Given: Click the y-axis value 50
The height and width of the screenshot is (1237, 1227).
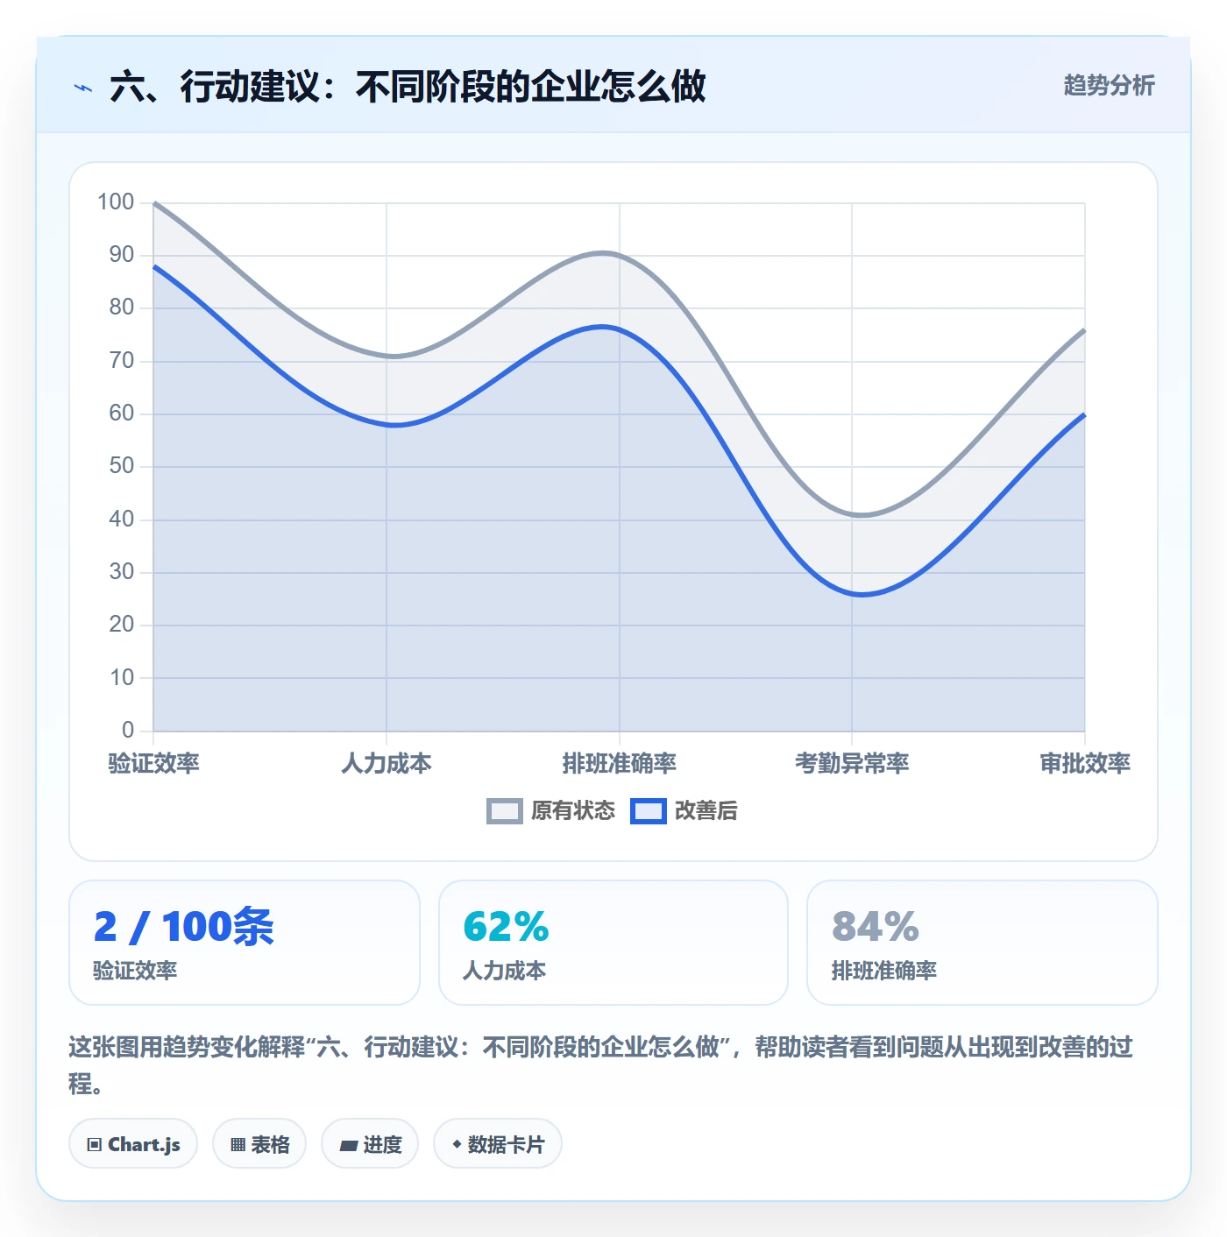Looking at the screenshot, I should click(122, 466).
